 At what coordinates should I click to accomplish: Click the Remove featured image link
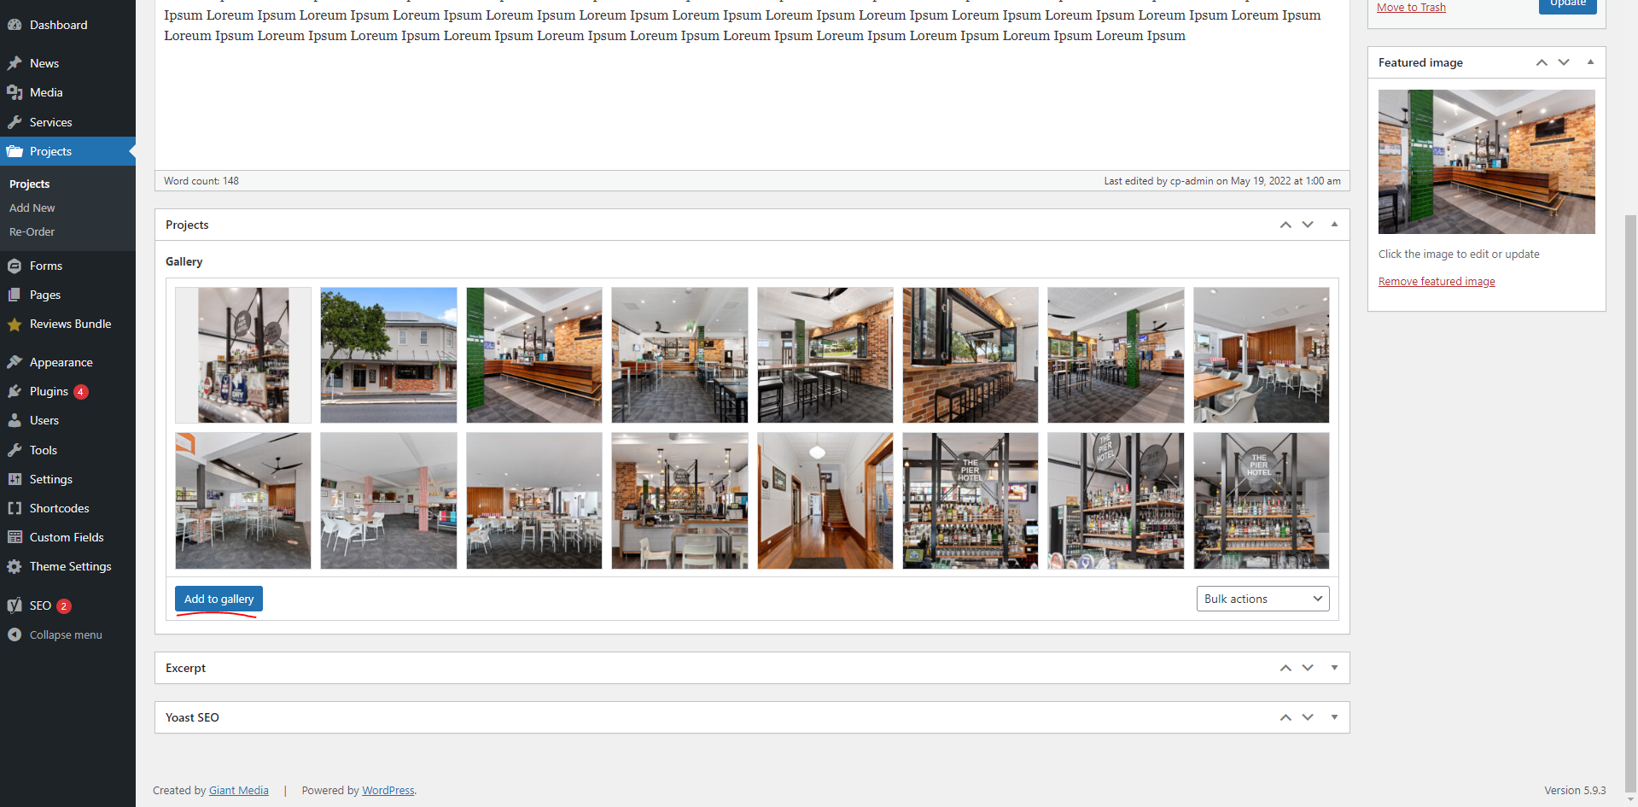(1437, 282)
